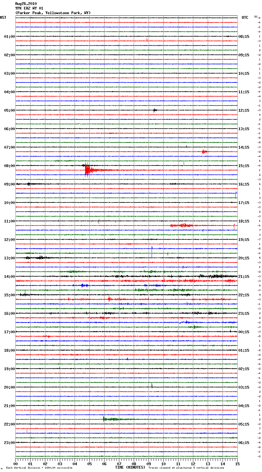The height and width of the screenshot is (472, 262).
Task: Click the TIME (MINUTES) axis title
Action: click(x=130, y=467)
